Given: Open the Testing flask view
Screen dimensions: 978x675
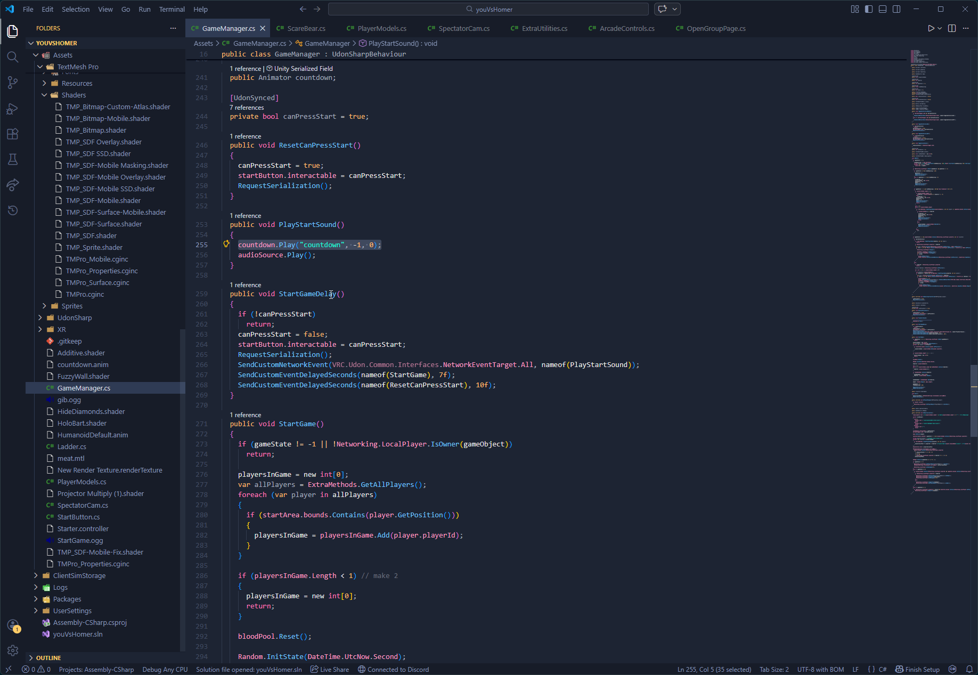Looking at the screenshot, I should [13, 159].
